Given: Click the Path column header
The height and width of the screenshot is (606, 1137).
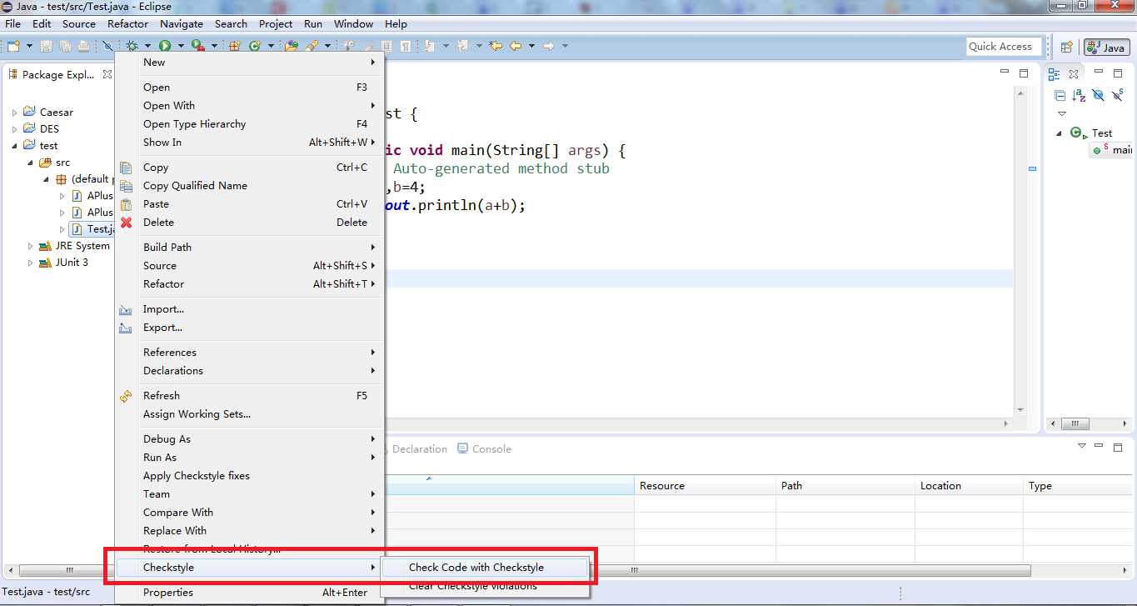Looking at the screenshot, I should pyautogui.click(x=845, y=486).
